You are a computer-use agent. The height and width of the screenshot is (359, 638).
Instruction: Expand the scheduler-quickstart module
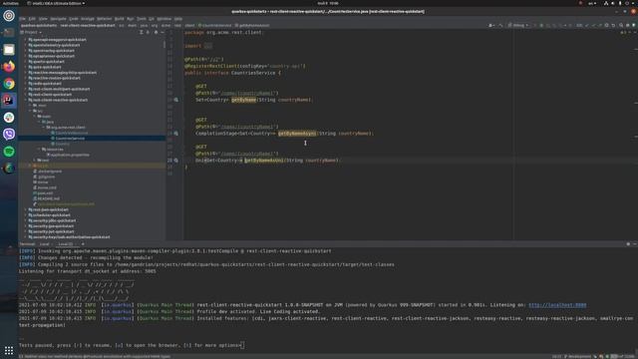coord(25,215)
